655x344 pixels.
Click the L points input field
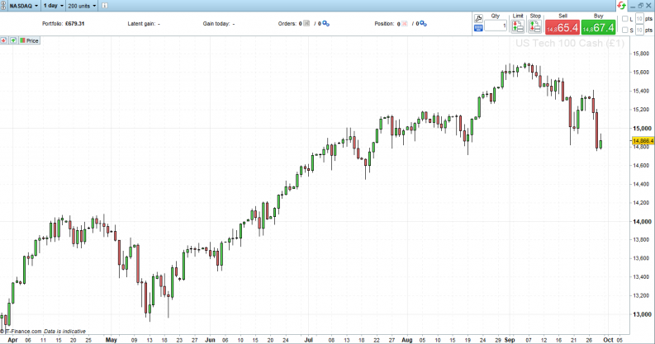click(639, 18)
